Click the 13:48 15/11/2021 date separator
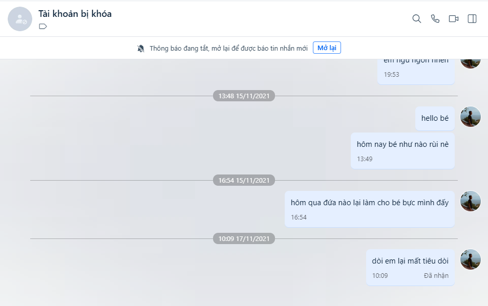Image resolution: width=488 pixels, height=306 pixels. point(244,96)
